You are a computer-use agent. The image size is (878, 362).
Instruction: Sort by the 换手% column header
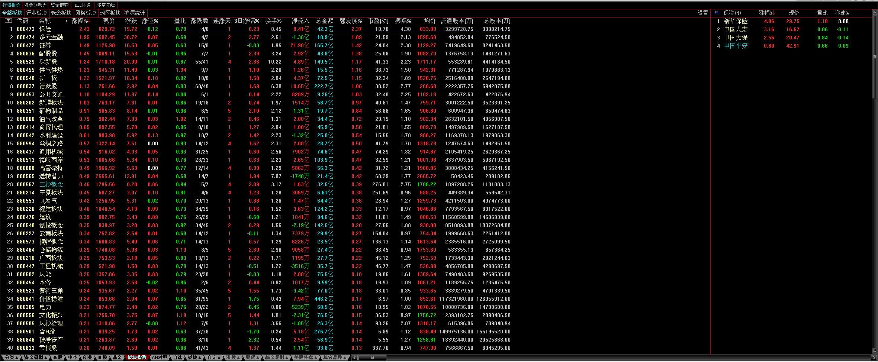[x=273, y=21]
